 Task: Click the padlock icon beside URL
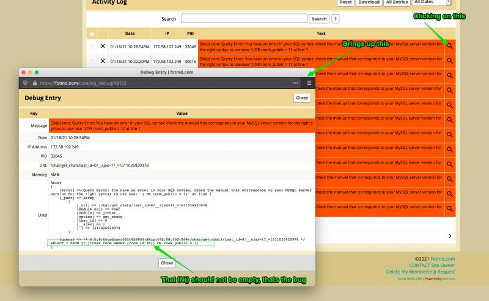pyautogui.click(x=34, y=82)
